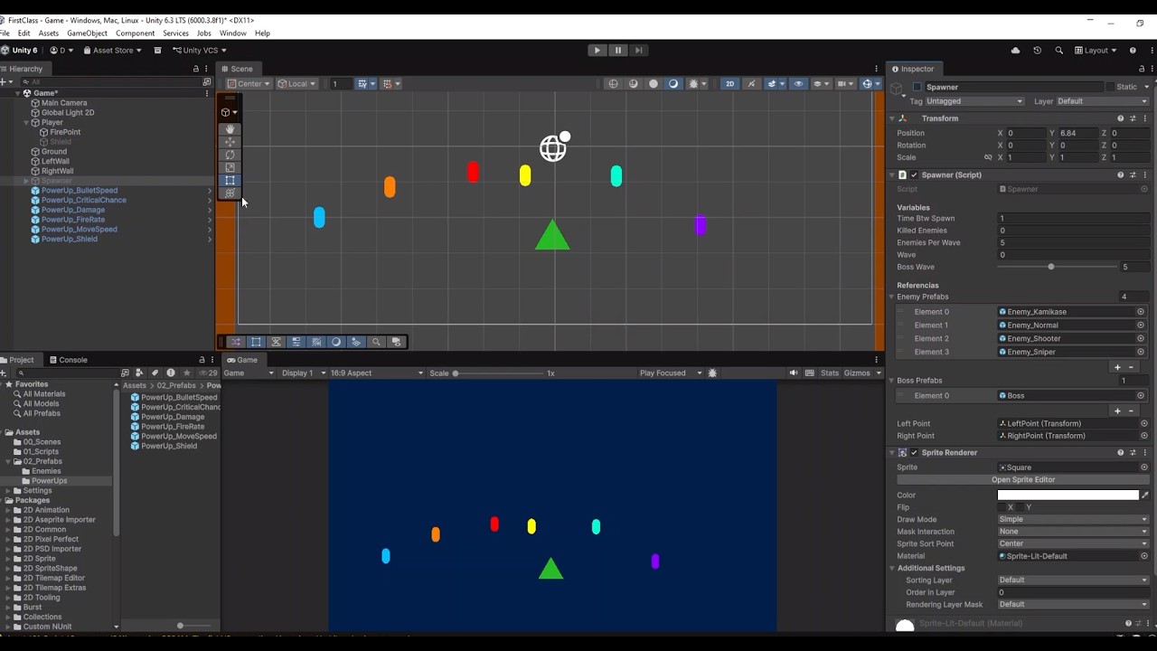The image size is (1157, 651).
Task: Click the Play button
Action: [597, 51]
